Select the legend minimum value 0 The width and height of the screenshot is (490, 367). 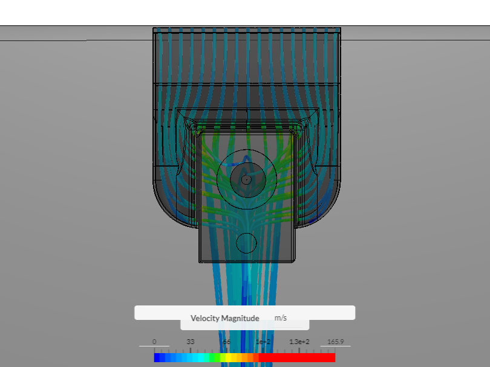click(x=154, y=342)
